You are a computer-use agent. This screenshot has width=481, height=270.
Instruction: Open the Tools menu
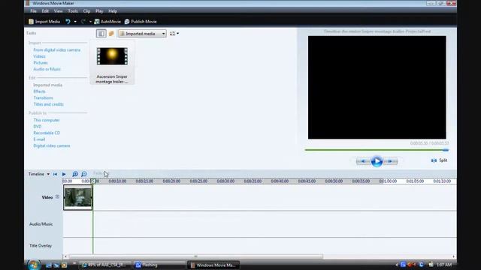(x=73, y=11)
